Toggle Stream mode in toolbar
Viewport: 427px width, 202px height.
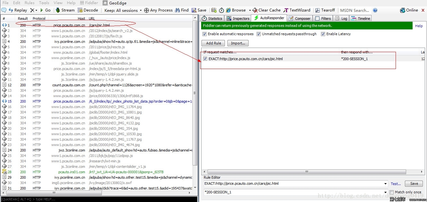(65, 10)
